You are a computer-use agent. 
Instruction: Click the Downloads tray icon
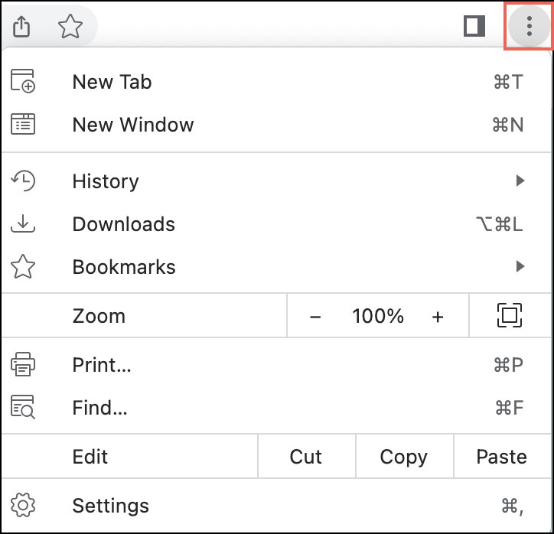click(23, 224)
